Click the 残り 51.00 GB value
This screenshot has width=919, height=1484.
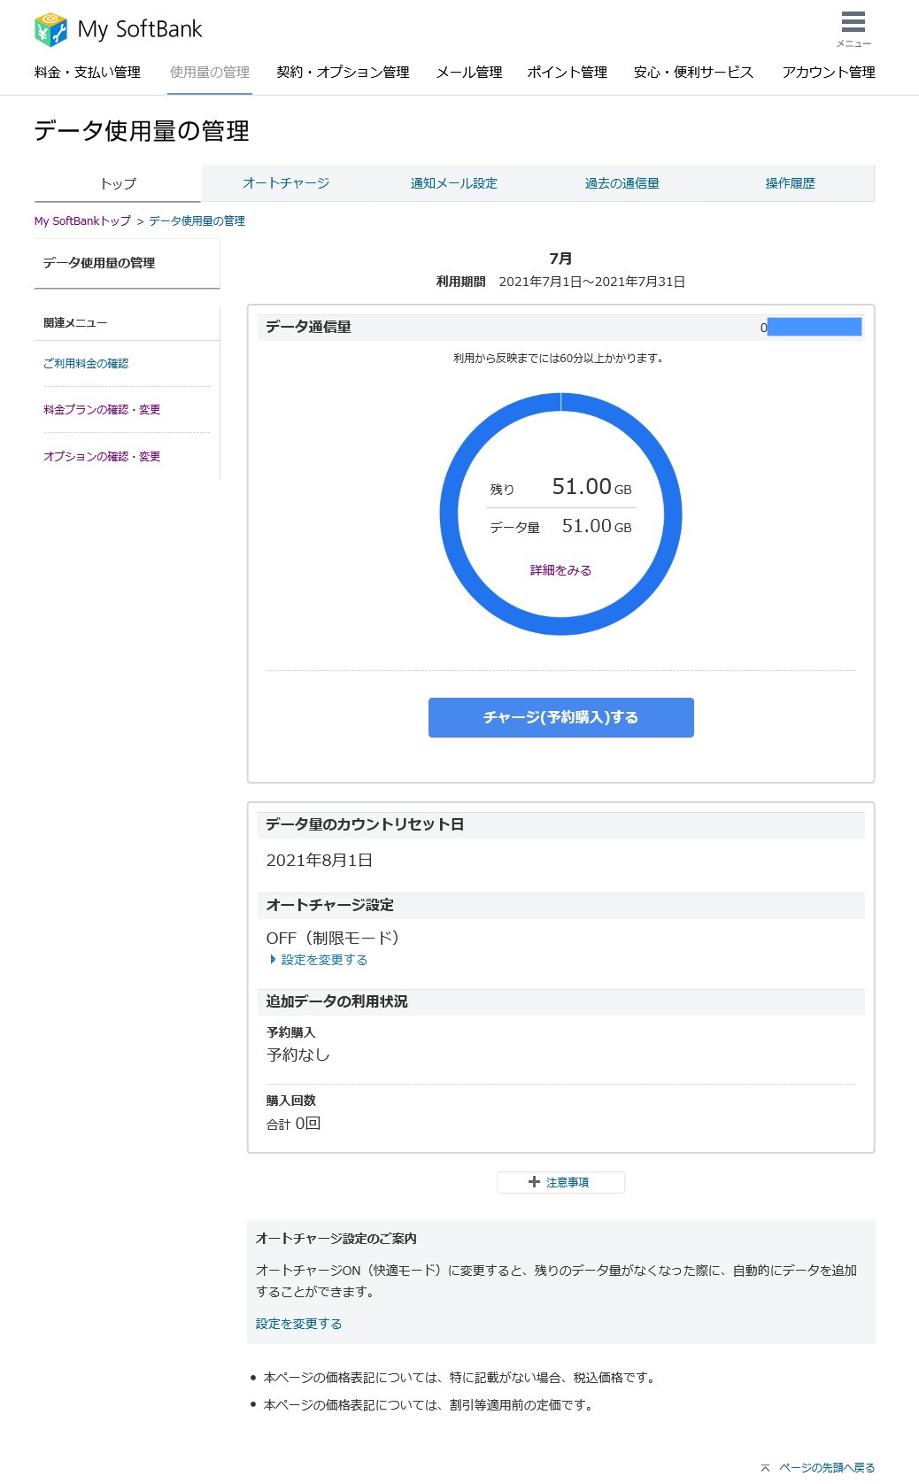591,487
